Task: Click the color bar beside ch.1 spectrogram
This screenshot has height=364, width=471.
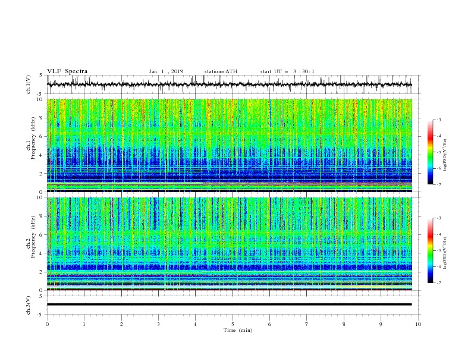Action: click(x=430, y=152)
